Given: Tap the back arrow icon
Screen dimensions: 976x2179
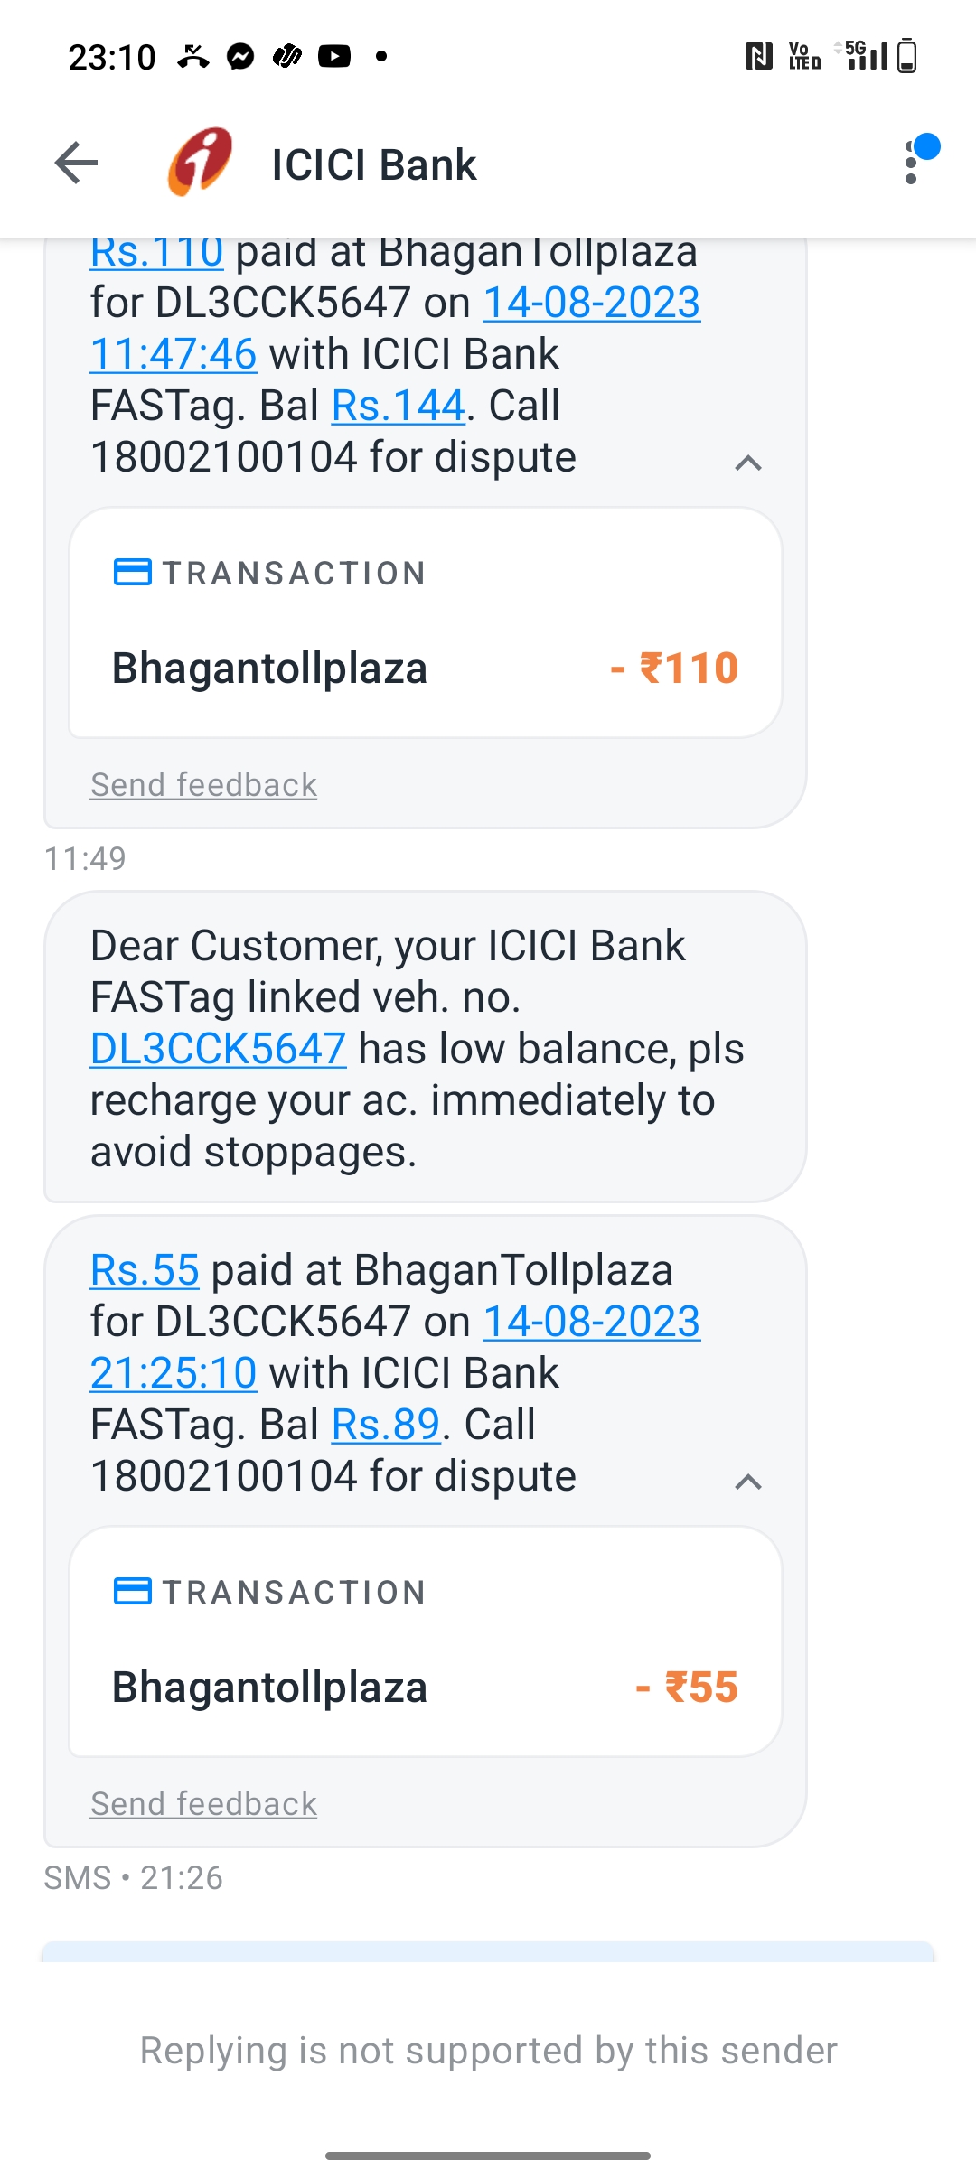Looking at the screenshot, I should (x=76, y=164).
